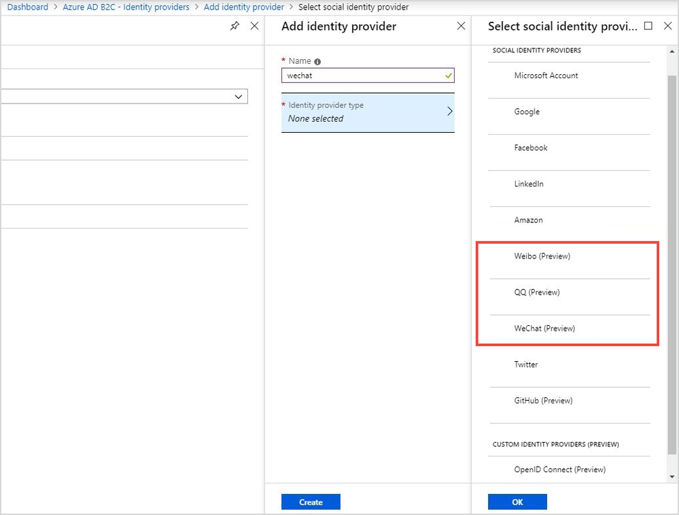Confirm selection with OK button

517,502
